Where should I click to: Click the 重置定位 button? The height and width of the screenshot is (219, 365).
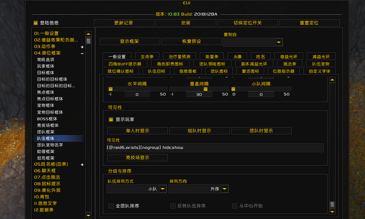(x=309, y=23)
